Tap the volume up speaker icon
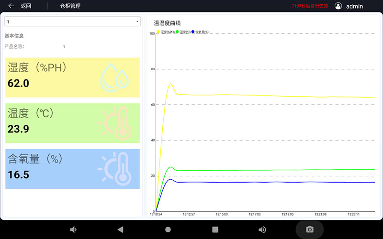 click(262, 229)
